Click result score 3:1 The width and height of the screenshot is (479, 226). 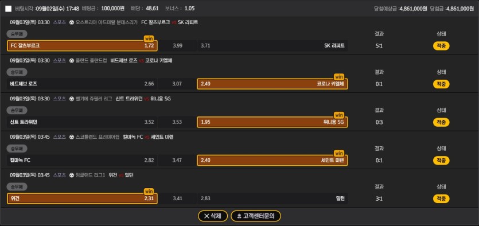pos(379,199)
